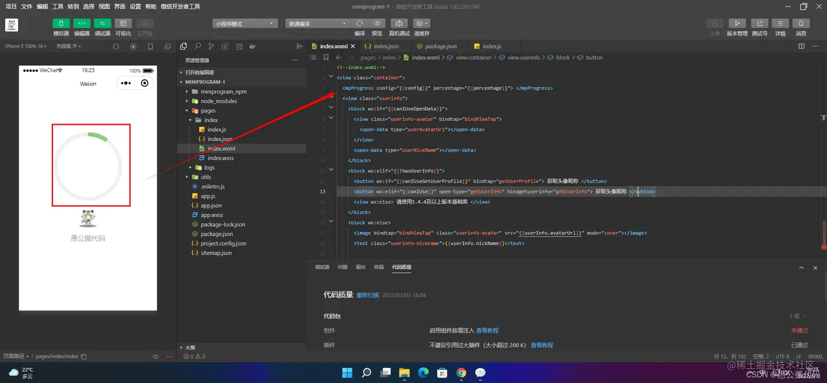Expand the logs folder in file tree
This screenshot has width=827, height=383.
coord(209,167)
